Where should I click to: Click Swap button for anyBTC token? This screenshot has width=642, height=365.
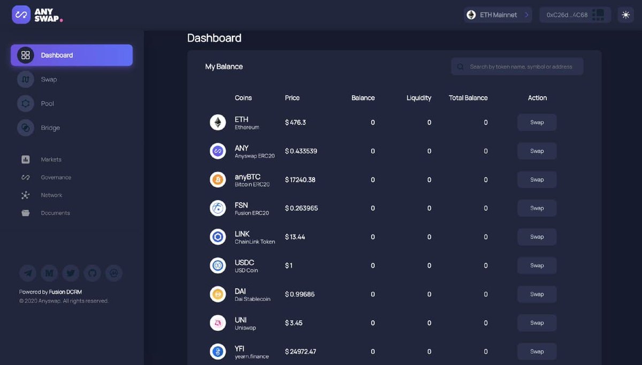537,179
